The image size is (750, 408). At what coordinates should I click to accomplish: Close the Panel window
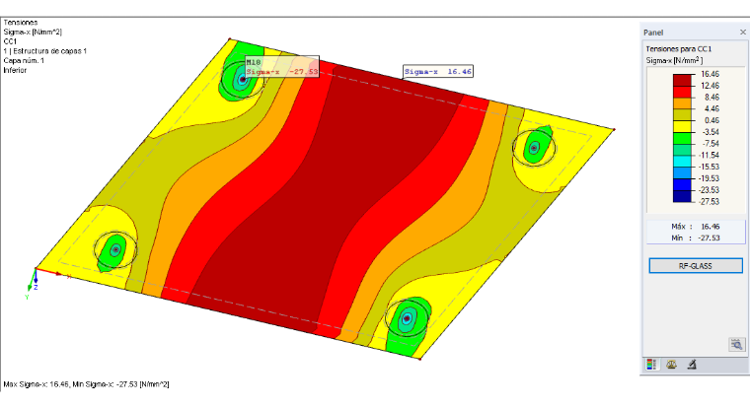[743, 32]
